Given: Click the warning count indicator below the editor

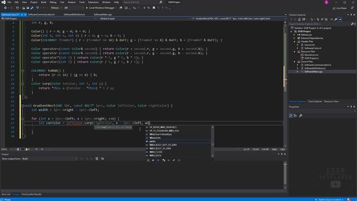Looking at the screenshot, I should pyautogui.click(x=27, y=149).
